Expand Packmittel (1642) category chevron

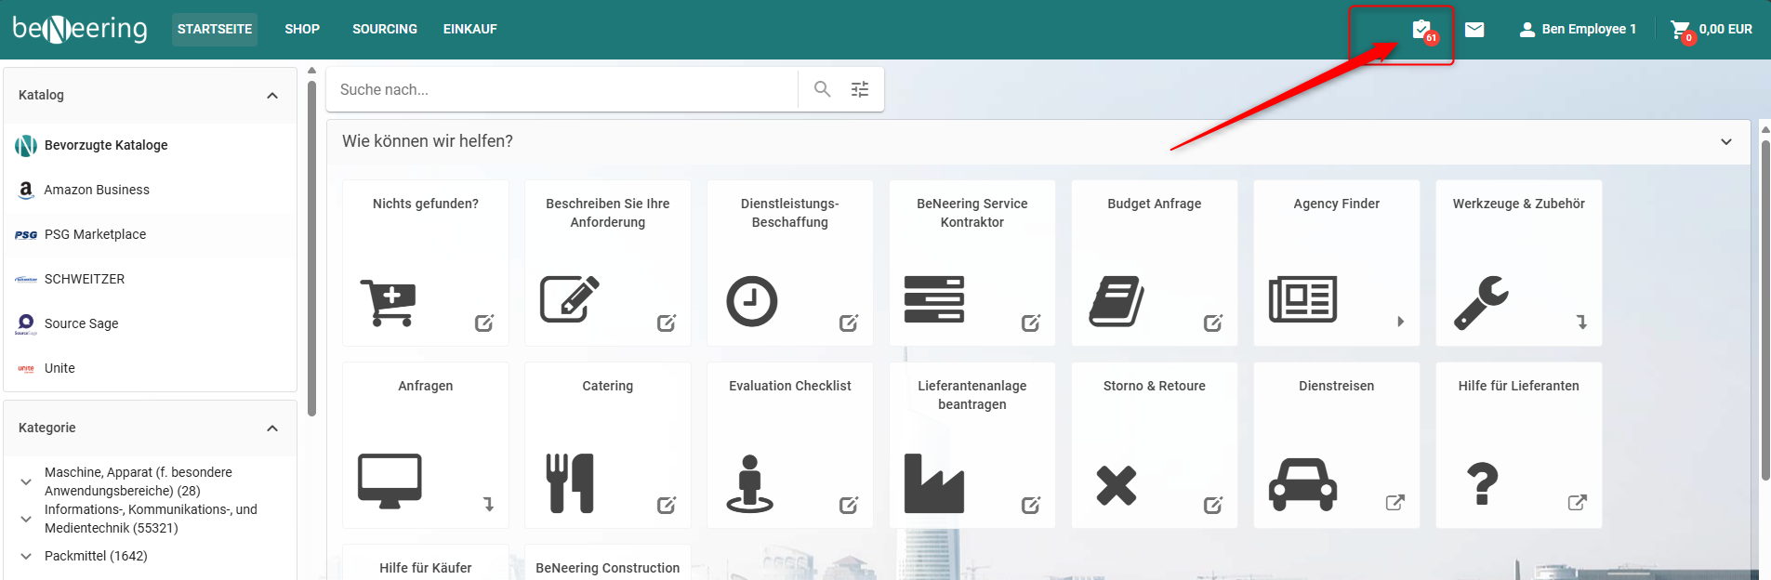26,556
